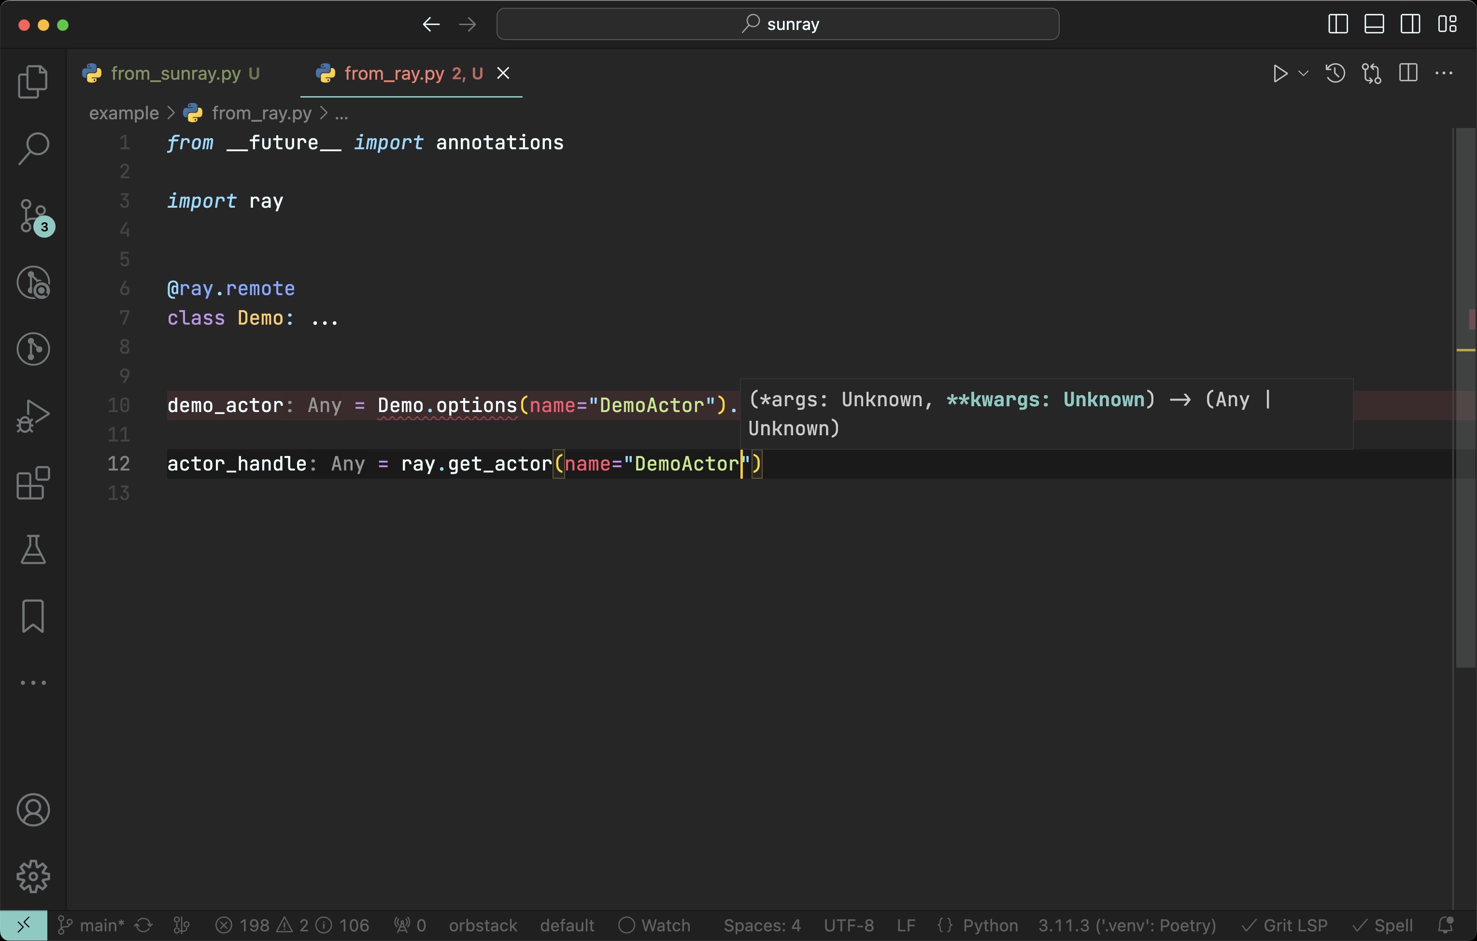Open the editor More Actions menu
This screenshot has height=941, width=1477.
1446,73
